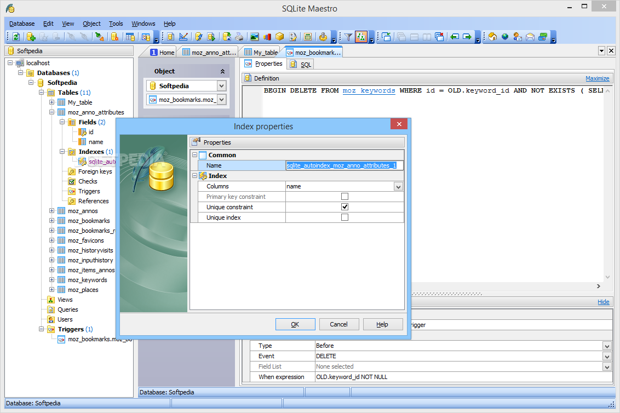This screenshot has width=620, height=413.
Task: Open the moz_bookmarks.moz_ object dropdown arrow
Action: coord(221,100)
